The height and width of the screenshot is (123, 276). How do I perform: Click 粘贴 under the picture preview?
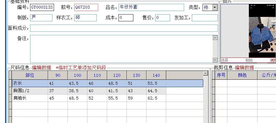(249, 60)
